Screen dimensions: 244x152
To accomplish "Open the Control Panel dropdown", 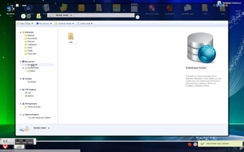I will coord(64,24).
